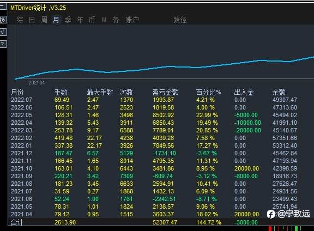
Task: Click the 8502.92 profit value
Action: [164, 115]
